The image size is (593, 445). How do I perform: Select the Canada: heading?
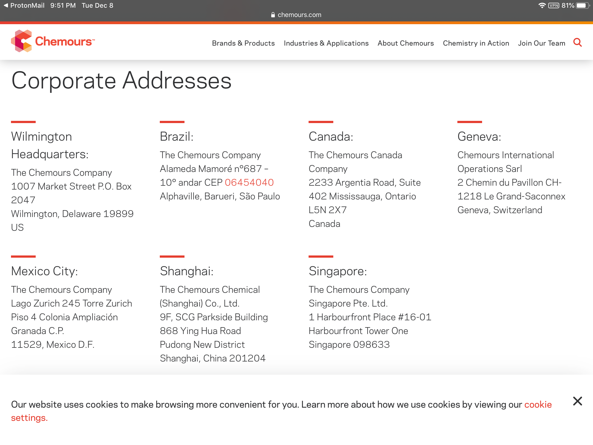[331, 137]
